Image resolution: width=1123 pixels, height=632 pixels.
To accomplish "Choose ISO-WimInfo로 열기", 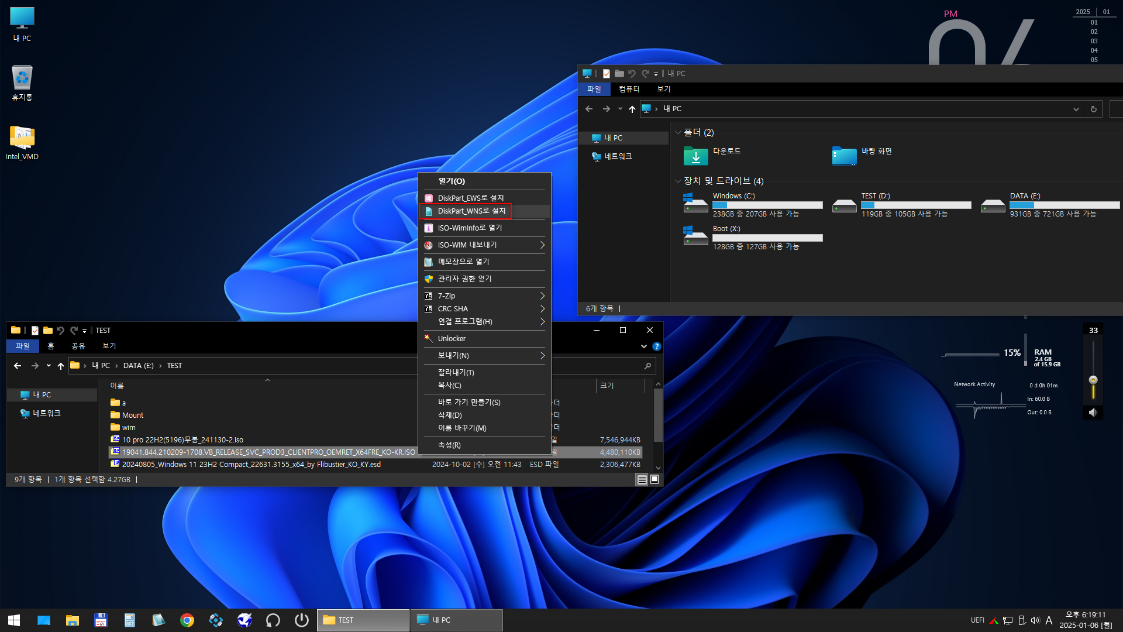I will (484, 228).
